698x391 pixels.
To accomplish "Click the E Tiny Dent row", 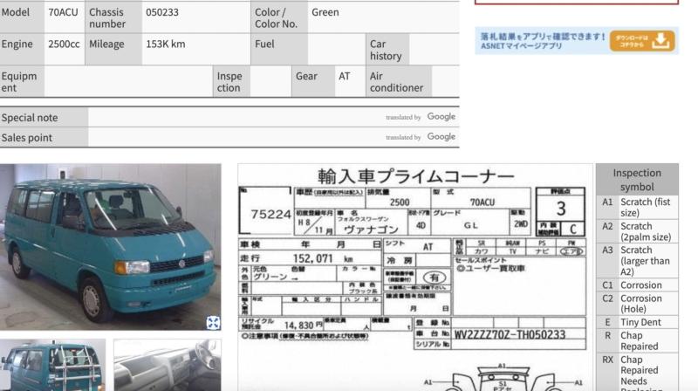I will click(637, 322).
